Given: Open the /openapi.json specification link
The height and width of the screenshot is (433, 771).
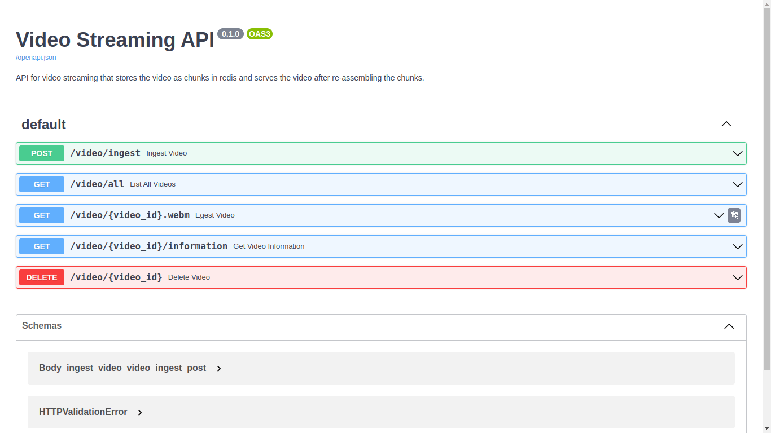Looking at the screenshot, I should pyautogui.click(x=36, y=57).
